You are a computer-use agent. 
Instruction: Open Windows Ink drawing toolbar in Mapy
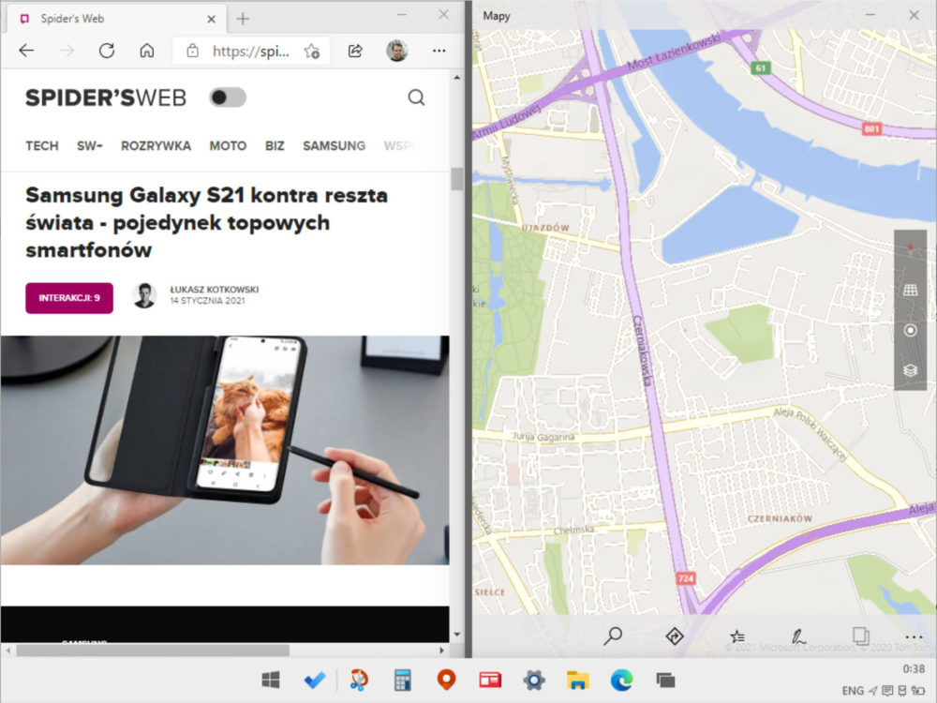[x=799, y=636]
